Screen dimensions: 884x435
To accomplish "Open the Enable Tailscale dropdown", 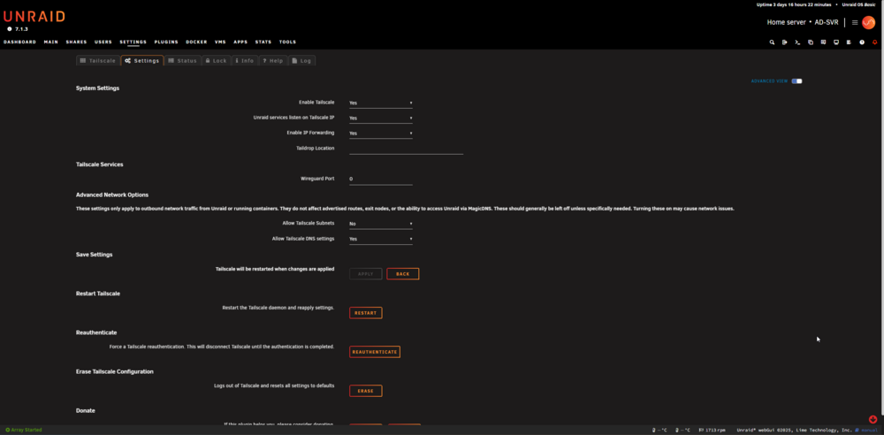I will coord(380,103).
